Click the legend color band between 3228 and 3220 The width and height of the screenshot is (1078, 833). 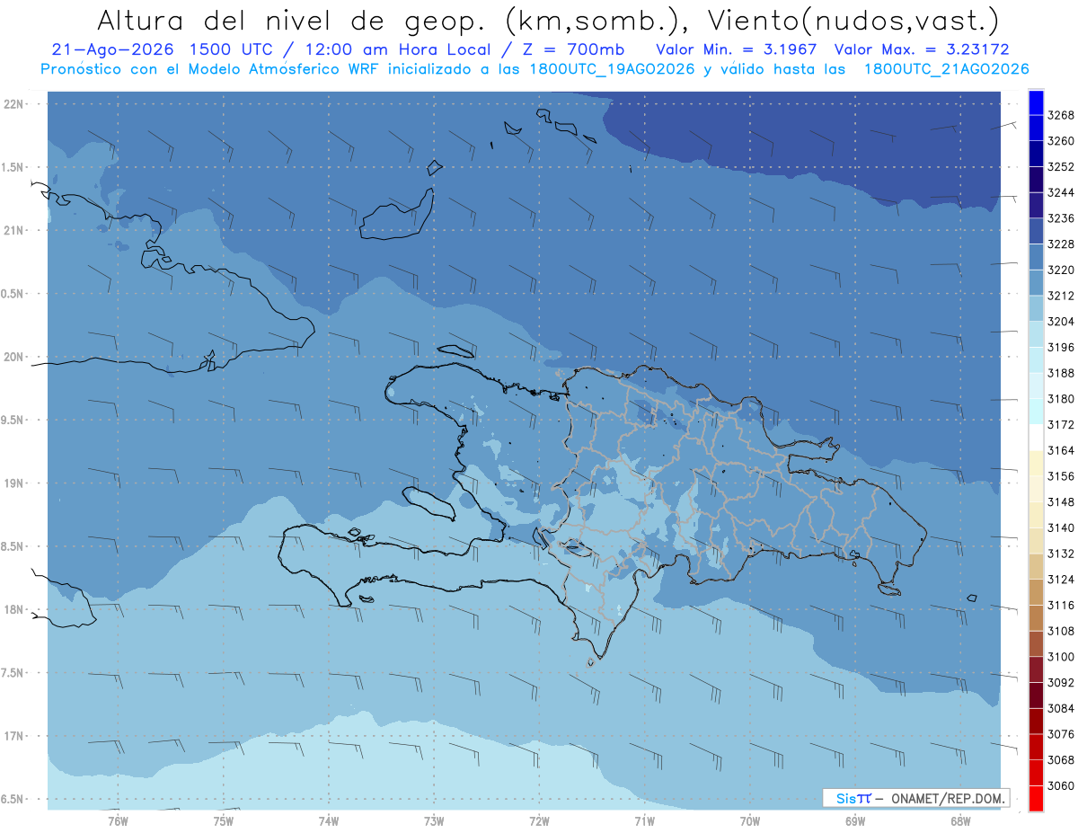[1036, 257]
